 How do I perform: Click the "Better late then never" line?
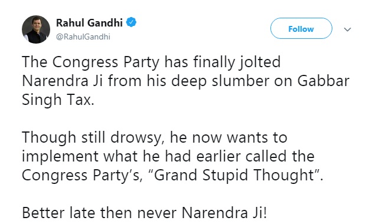[144, 213]
